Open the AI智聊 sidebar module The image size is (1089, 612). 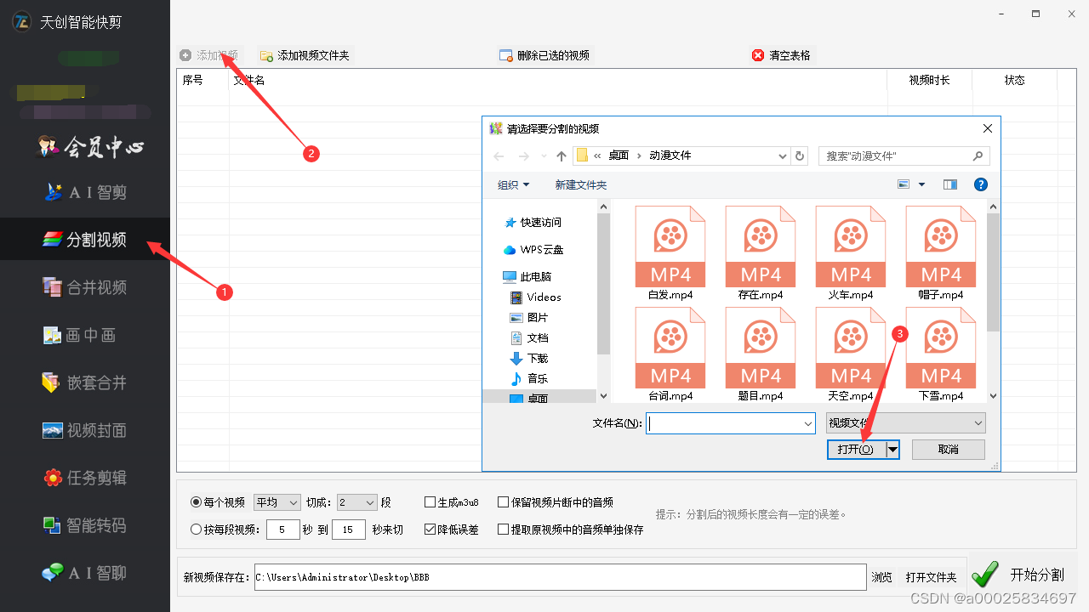(x=85, y=573)
